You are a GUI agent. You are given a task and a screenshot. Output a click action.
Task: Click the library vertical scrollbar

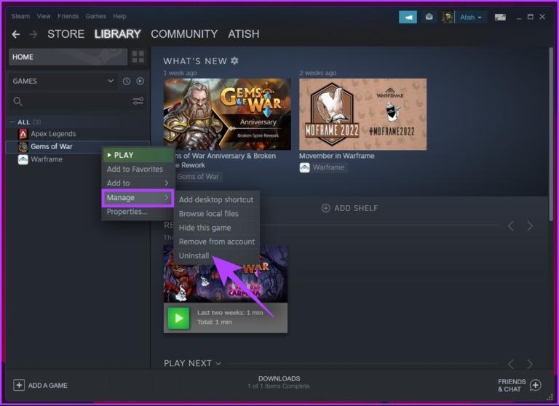click(551, 134)
